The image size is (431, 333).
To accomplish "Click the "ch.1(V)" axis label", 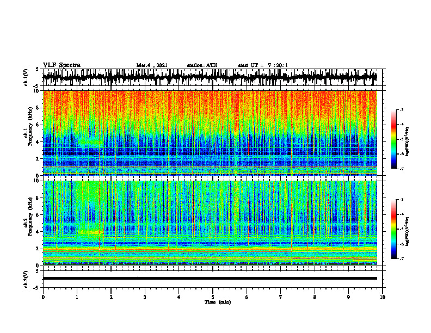I will 26,77.
